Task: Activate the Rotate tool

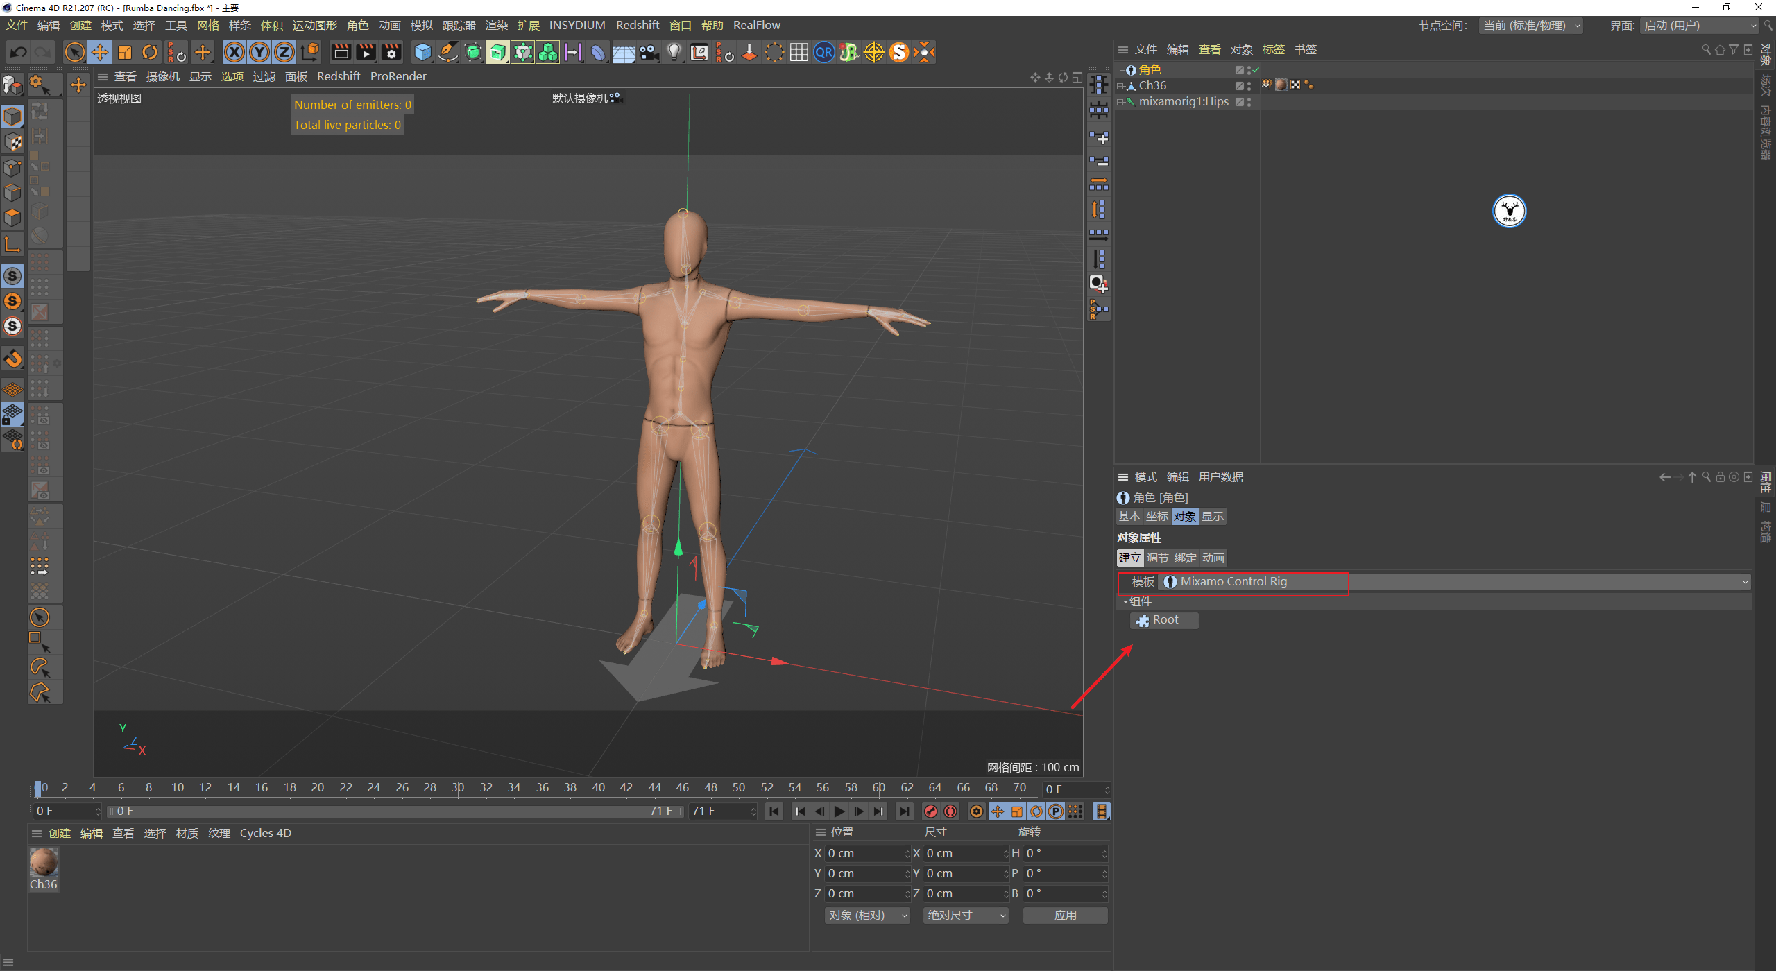Action: 150,52
